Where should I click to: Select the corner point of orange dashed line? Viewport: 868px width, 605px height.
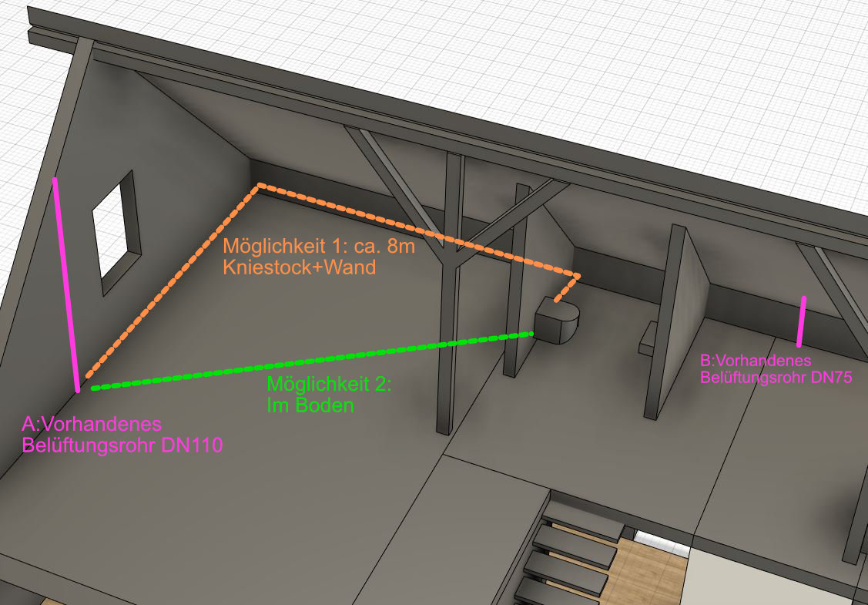(x=260, y=185)
